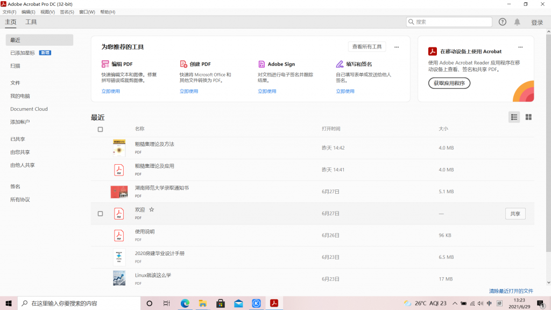Viewport: 551px width, 310px height.
Task: Select 已添加星标 in the sidebar
Action: (23, 53)
